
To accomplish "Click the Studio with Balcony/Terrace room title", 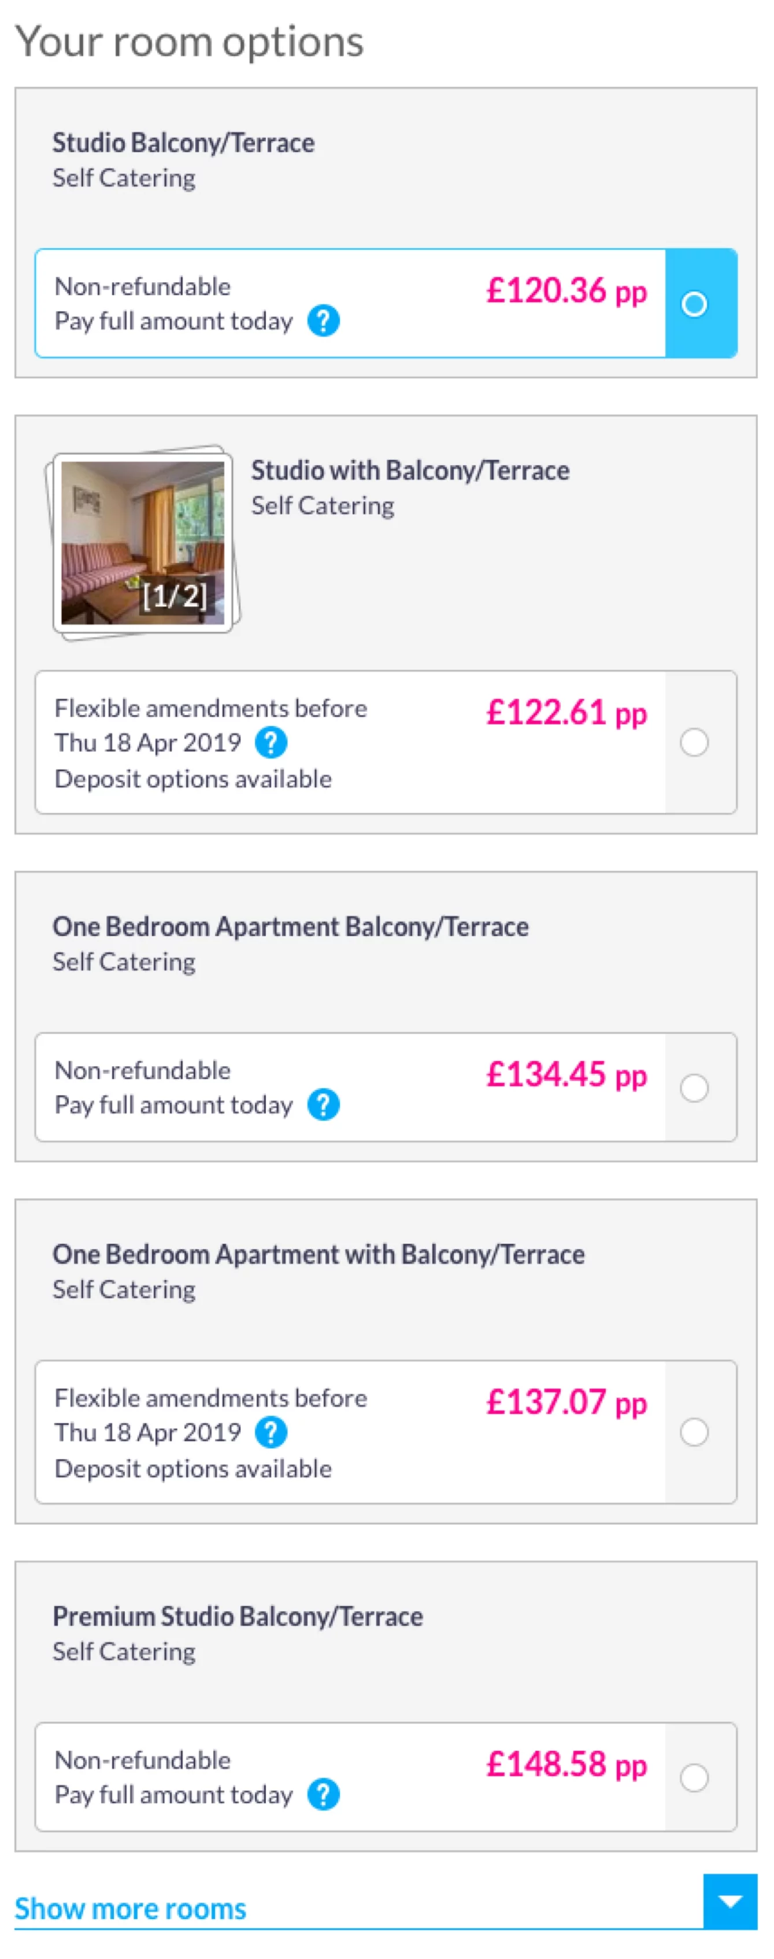I will (410, 471).
